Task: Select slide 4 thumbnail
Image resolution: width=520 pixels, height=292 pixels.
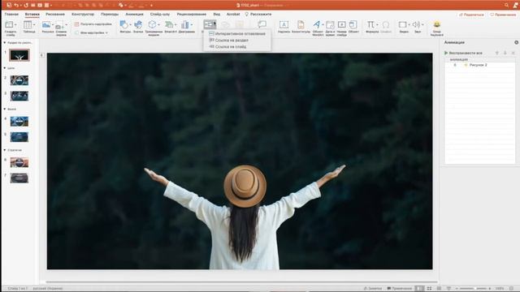Action: (19, 121)
